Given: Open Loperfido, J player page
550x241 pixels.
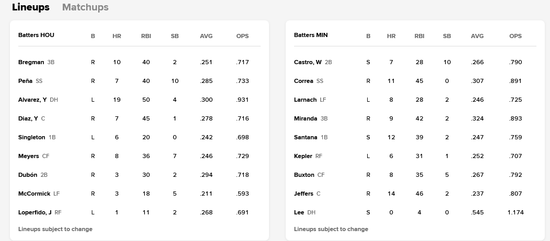Looking at the screenshot, I should coord(34,212).
